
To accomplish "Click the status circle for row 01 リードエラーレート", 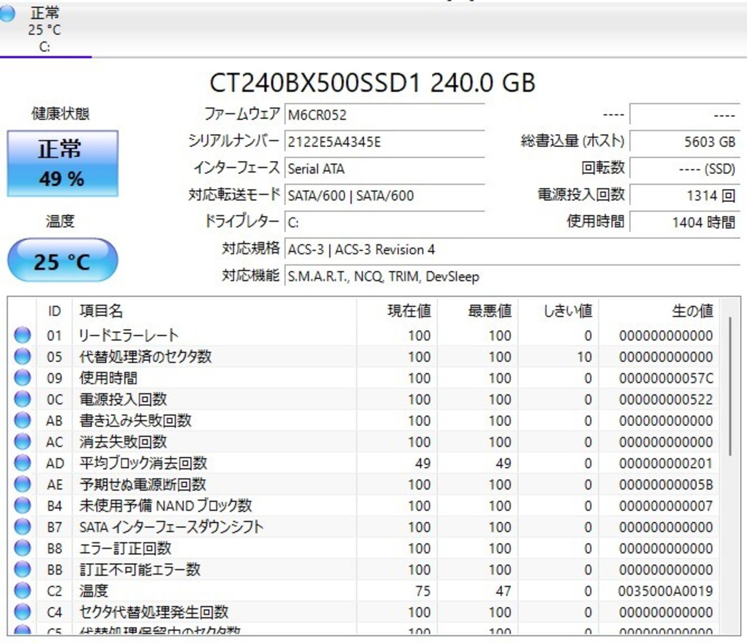I will click(x=22, y=335).
